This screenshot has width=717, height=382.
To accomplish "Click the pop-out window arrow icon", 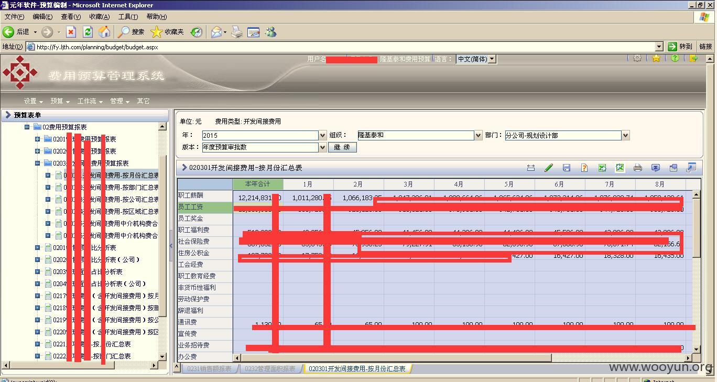I will pos(691,168).
